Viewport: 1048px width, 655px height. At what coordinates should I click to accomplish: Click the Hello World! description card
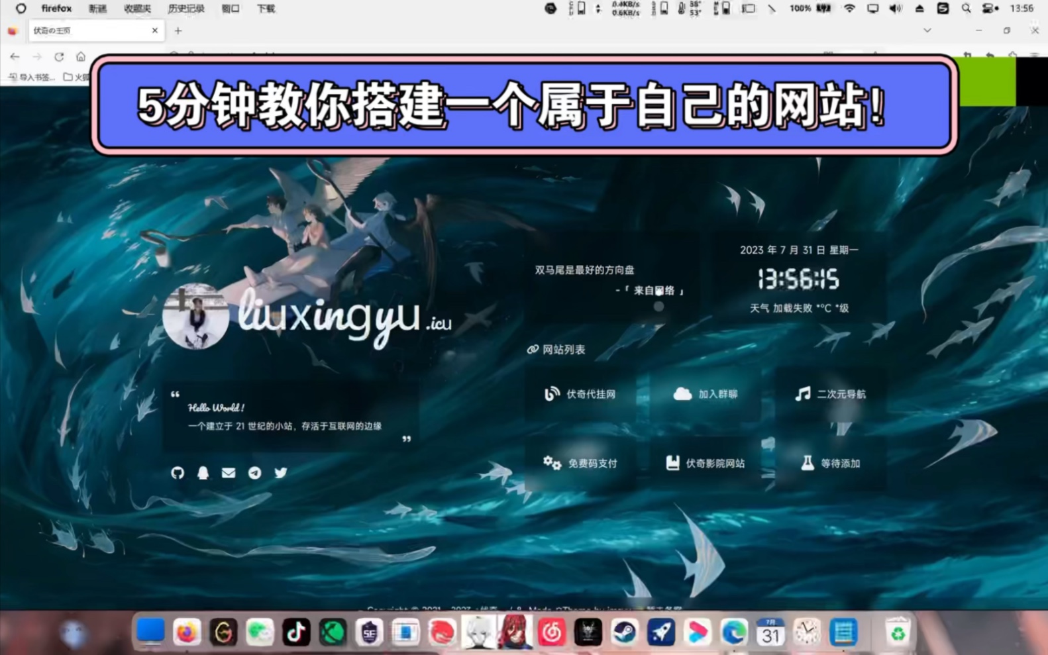pos(290,417)
